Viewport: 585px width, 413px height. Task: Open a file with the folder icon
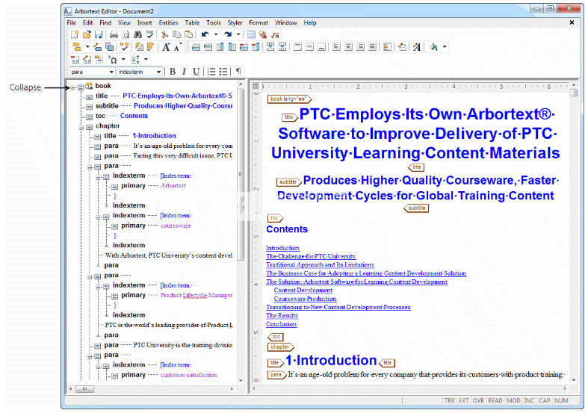click(87, 34)
